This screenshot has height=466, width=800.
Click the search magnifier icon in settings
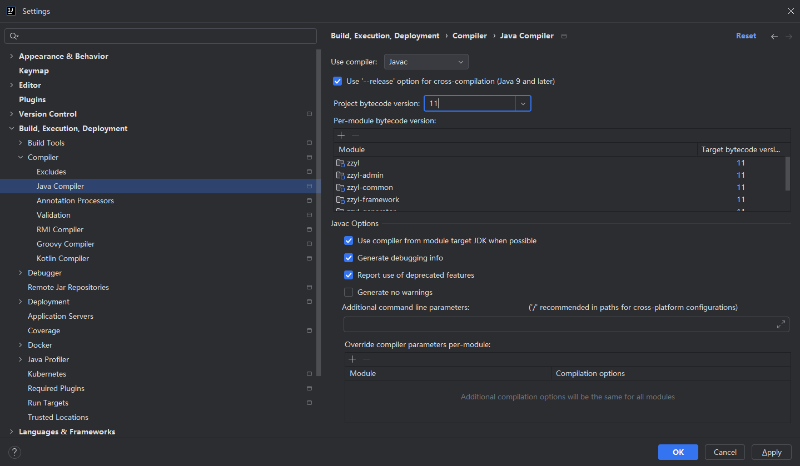tap(14, 36)
